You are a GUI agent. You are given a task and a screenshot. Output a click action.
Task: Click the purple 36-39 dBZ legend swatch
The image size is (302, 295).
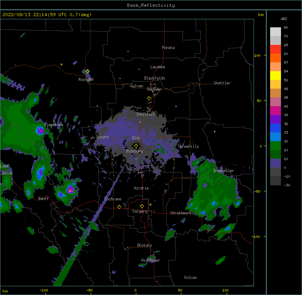coord(275,119)
